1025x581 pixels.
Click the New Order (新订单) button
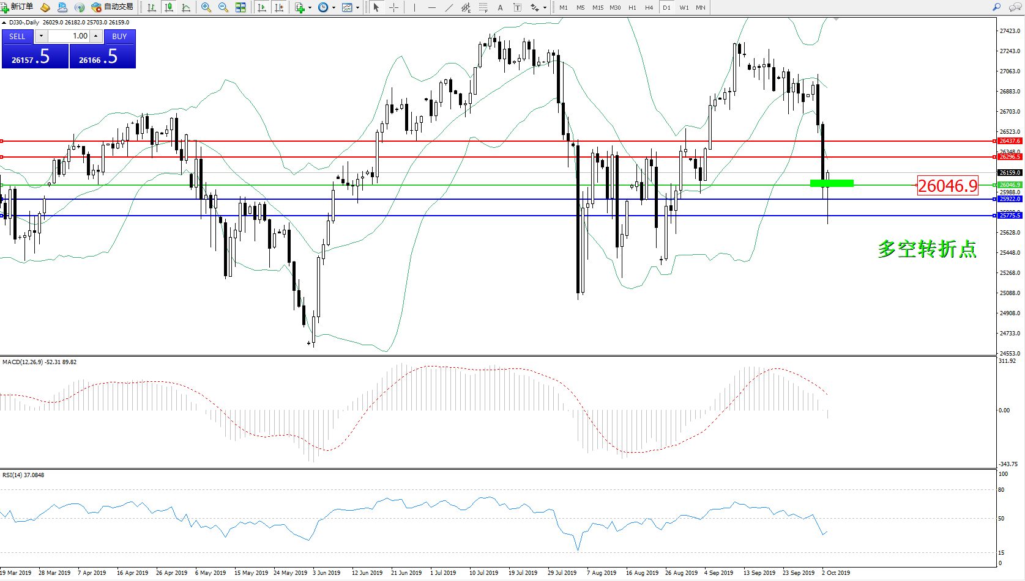pyautogui.click(x=17, y=7)
